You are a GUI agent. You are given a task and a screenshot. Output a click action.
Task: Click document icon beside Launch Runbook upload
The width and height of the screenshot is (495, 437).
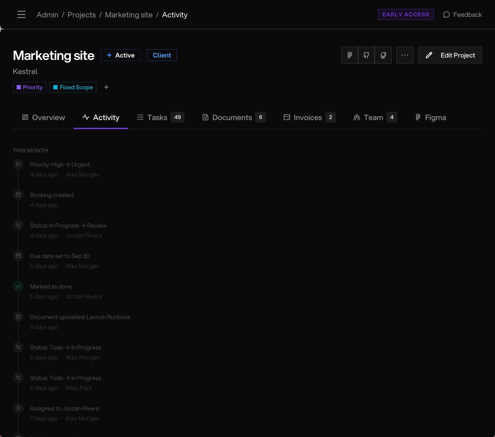point(18,317)
